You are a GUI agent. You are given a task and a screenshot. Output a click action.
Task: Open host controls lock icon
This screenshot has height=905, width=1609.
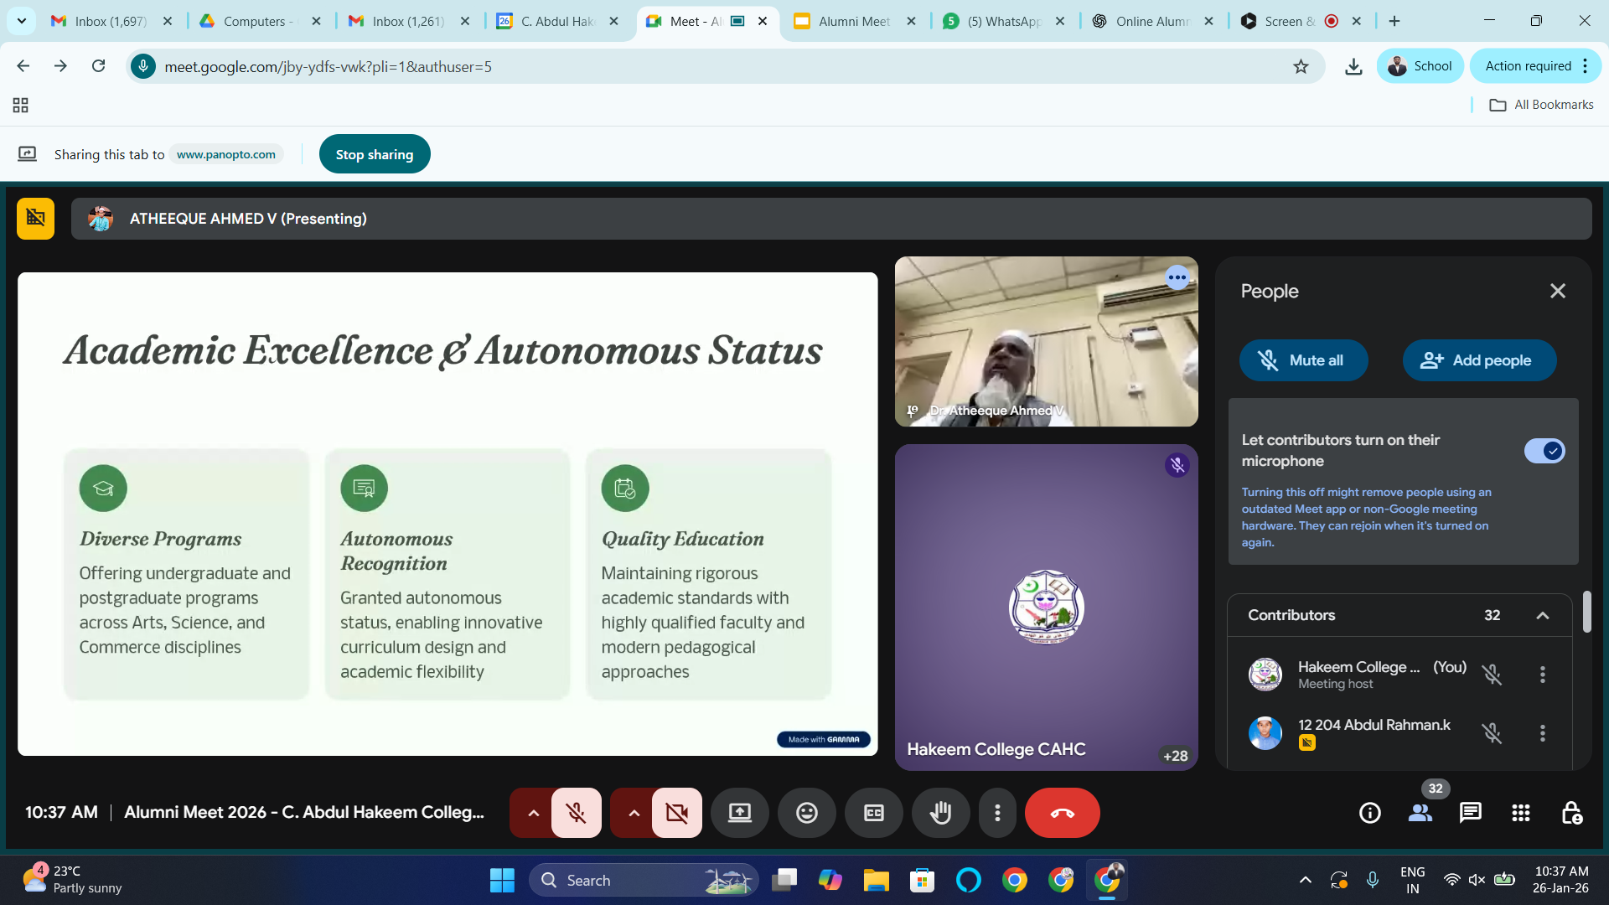pyautogui.click(x=1570, y=813)
